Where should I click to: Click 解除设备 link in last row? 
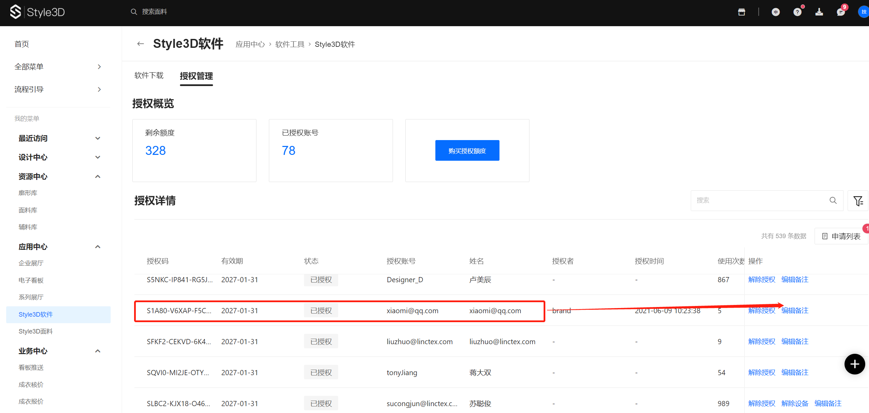point(795,403)
